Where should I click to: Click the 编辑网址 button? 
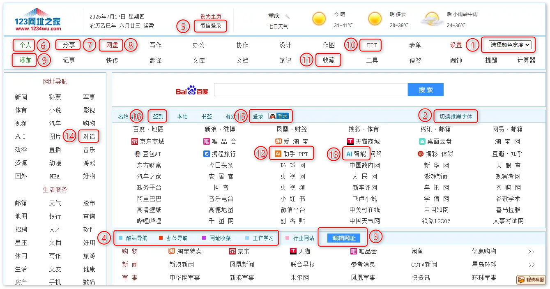pyautogui.click(x=344, y=238)
